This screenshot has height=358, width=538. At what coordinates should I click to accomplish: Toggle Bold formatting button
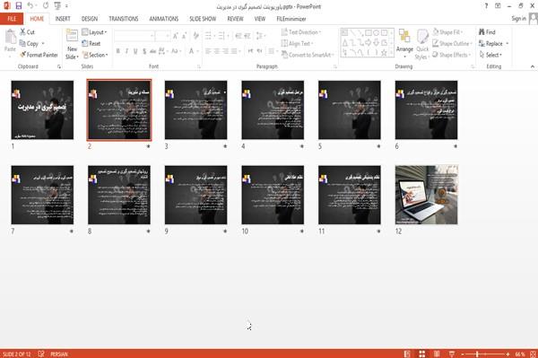(118, 51)
